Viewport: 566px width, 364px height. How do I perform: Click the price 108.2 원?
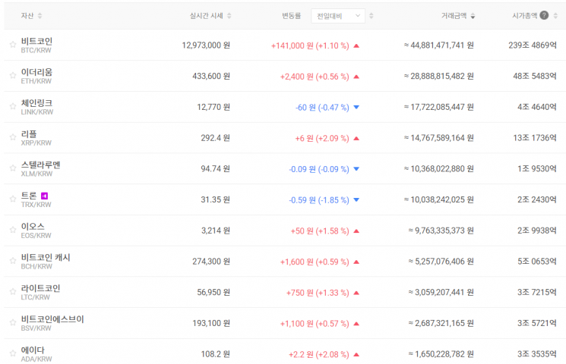[216, 354]
